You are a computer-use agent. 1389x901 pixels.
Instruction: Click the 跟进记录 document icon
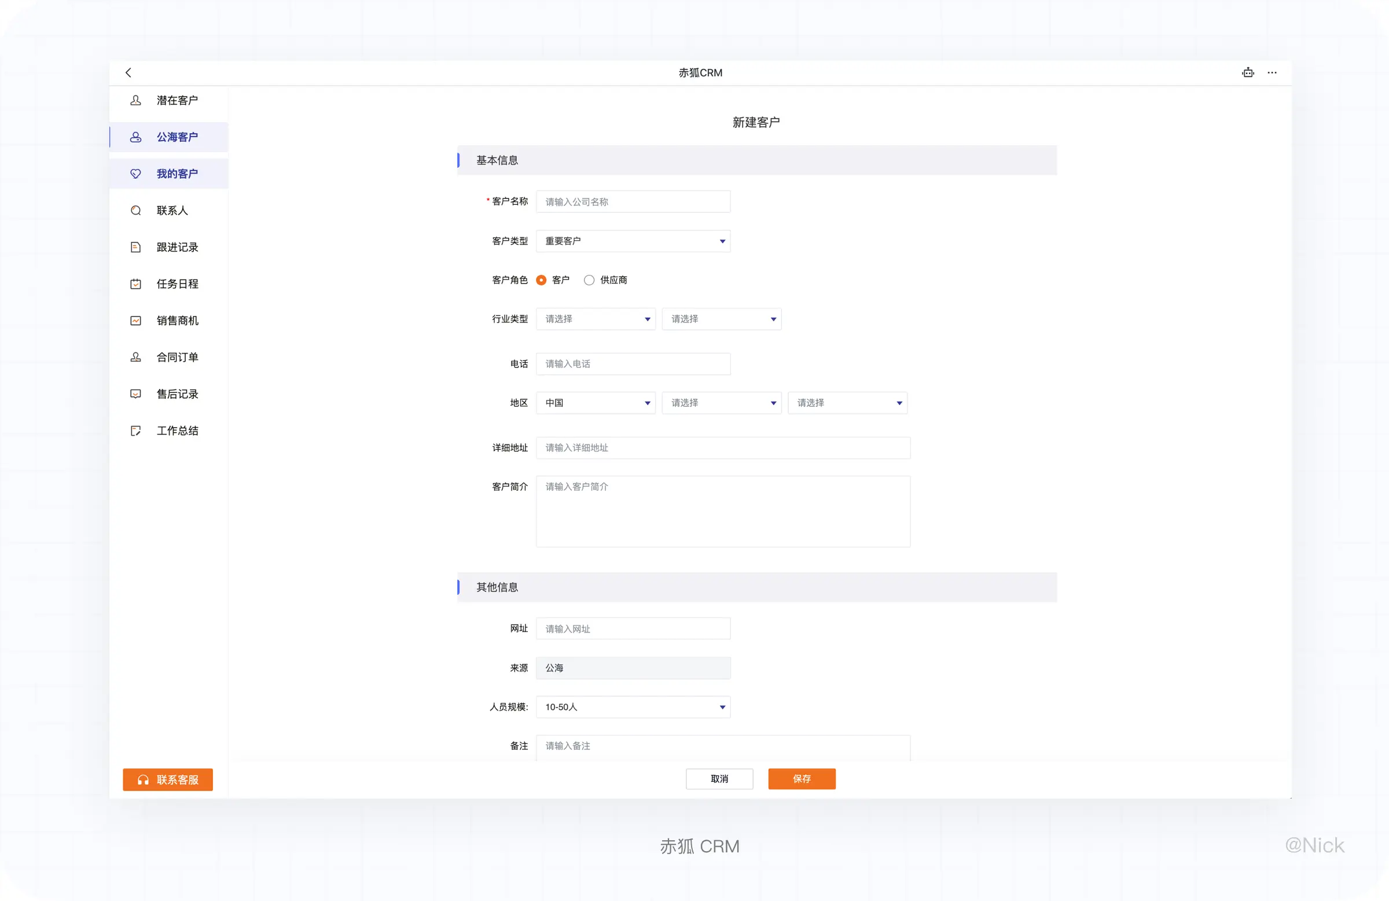pyautogui.click(x=135, y=248)
